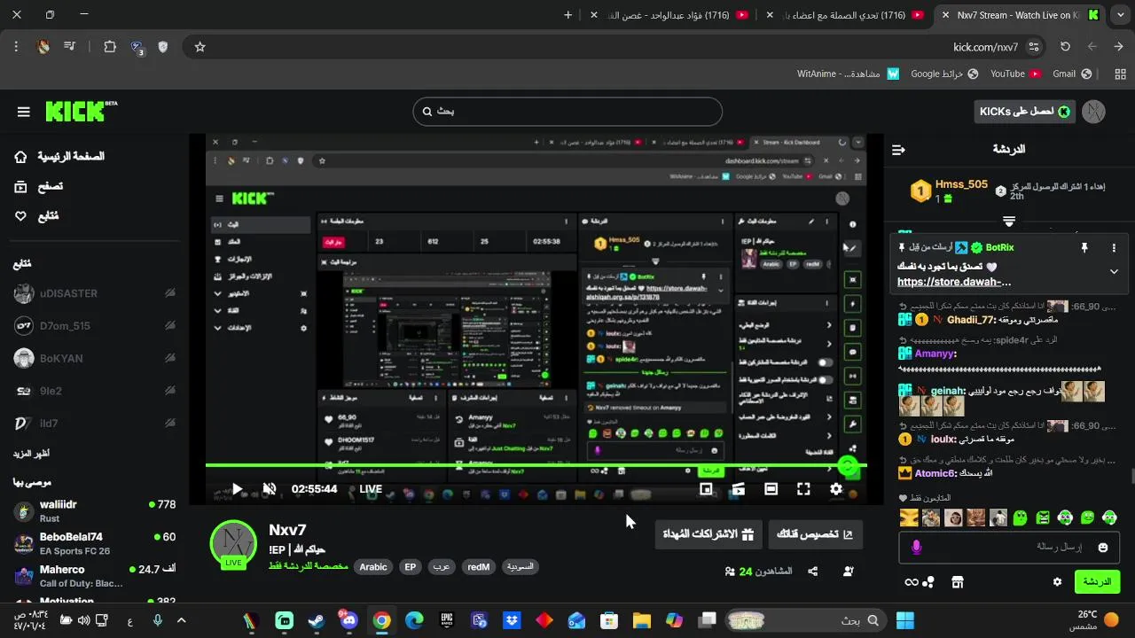
Task: Open Following in the sidebar
Action: pos(37,216)
